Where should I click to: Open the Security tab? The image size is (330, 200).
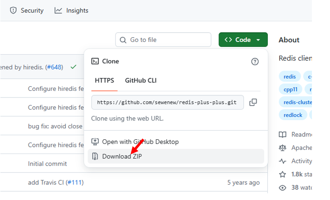(26, 10)
